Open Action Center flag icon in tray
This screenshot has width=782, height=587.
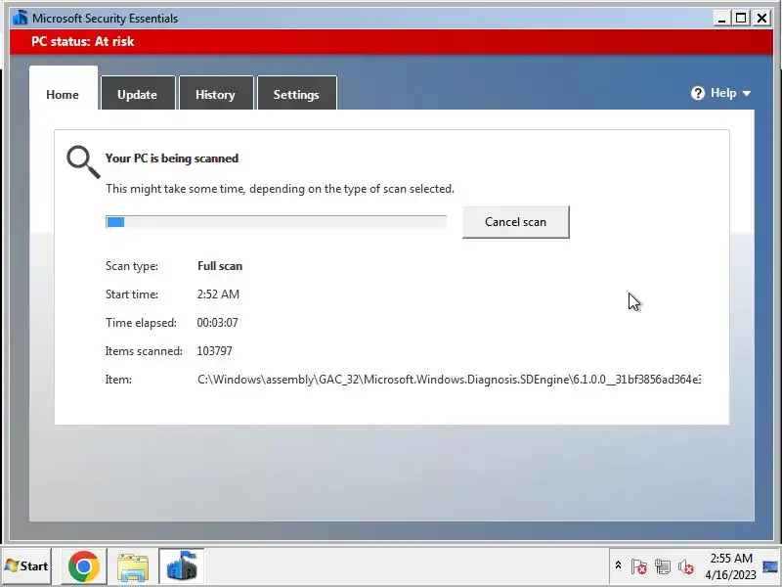[638, 566]
